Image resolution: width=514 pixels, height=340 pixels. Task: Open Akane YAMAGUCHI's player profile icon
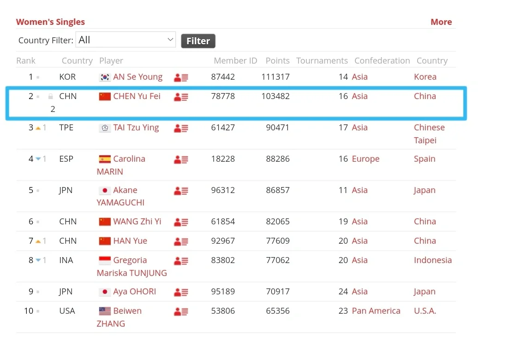coord(181,191)
